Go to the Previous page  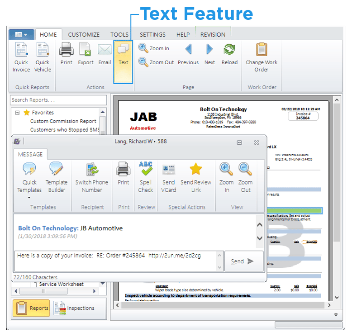point(188,54)
